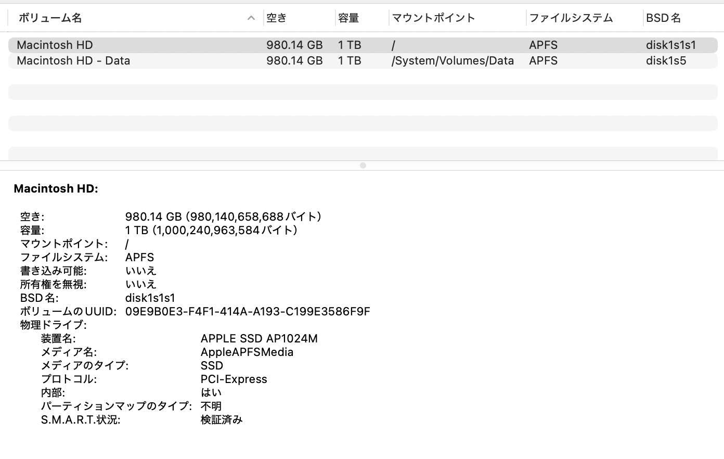This screenshot has height=459, width=724.
Task: Select the Macintosh HD volume row
Action: [55, 45]
